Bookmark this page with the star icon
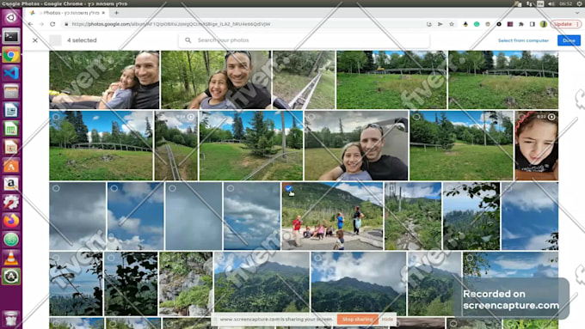585x329 pixels. click(452, 24)
